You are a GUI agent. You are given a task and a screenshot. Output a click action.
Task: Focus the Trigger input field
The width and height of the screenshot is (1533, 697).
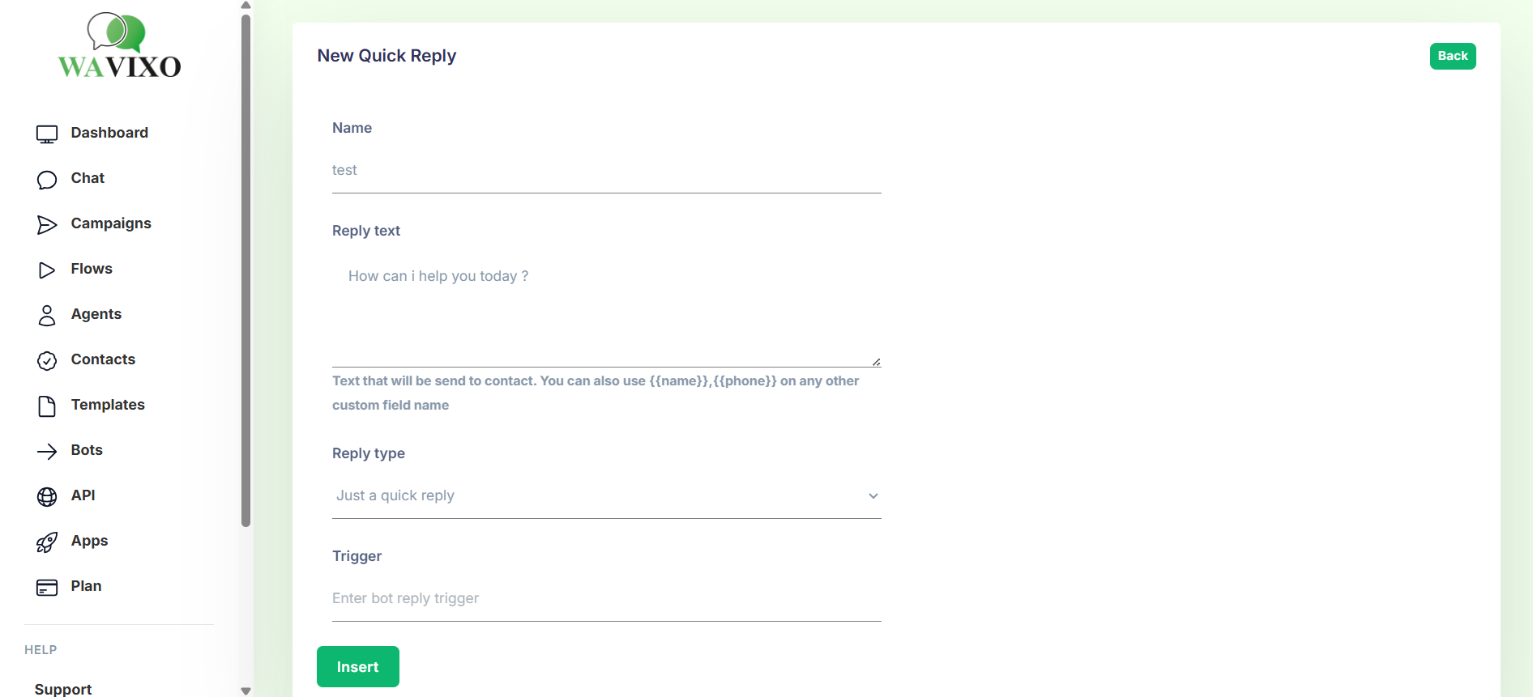pyautogui.click(x=606, y=599)
